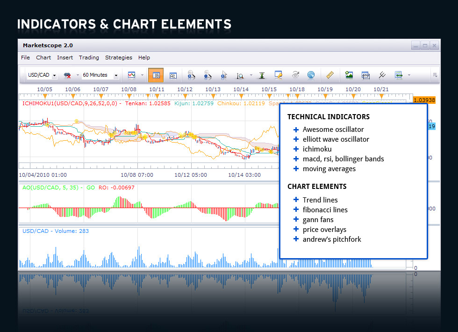Select the ruler measure tool
Image resolution: width=458 pixels, height=332 pixels.
click(x=330, y=75)
